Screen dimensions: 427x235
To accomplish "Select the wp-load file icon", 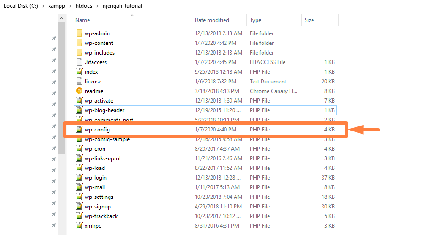I will [x=79, y=168].
